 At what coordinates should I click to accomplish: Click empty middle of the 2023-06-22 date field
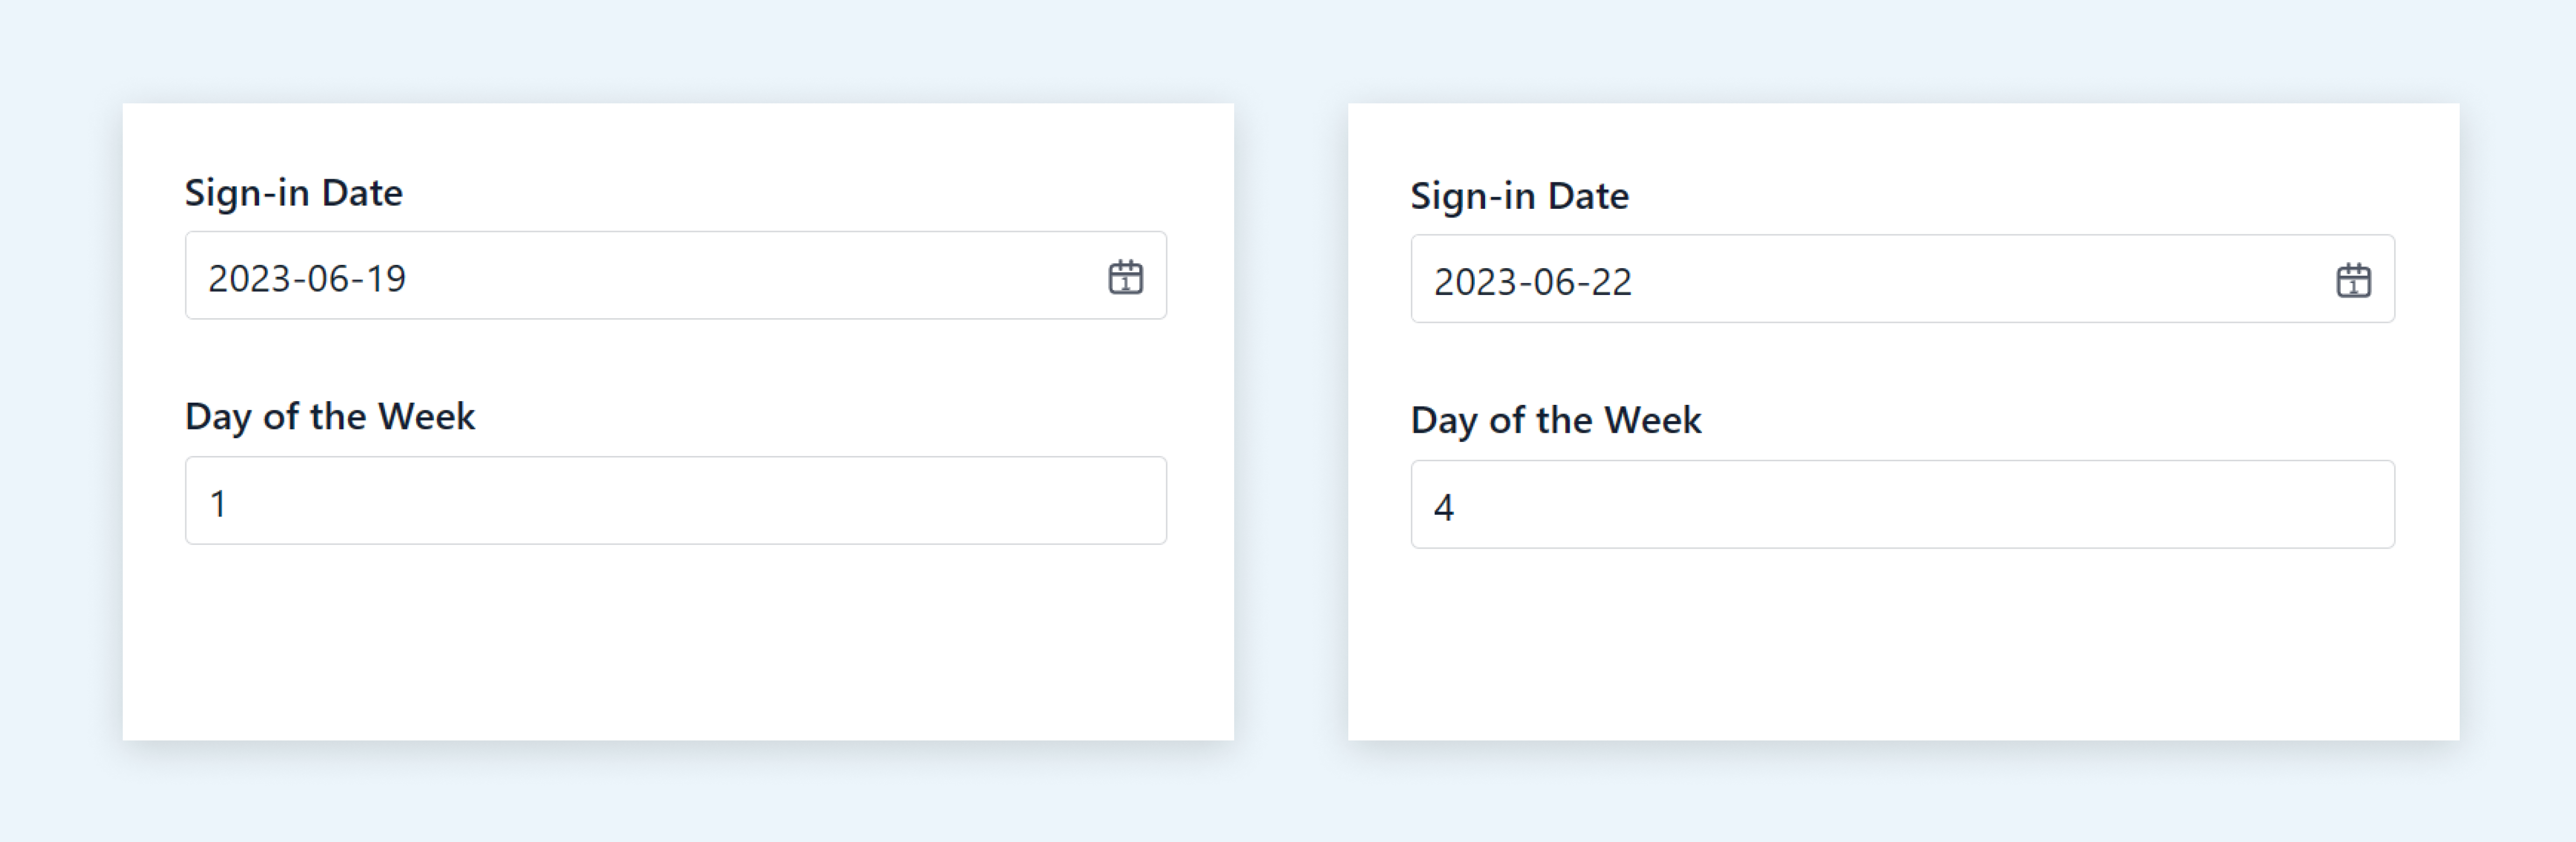pos(1980,279)
